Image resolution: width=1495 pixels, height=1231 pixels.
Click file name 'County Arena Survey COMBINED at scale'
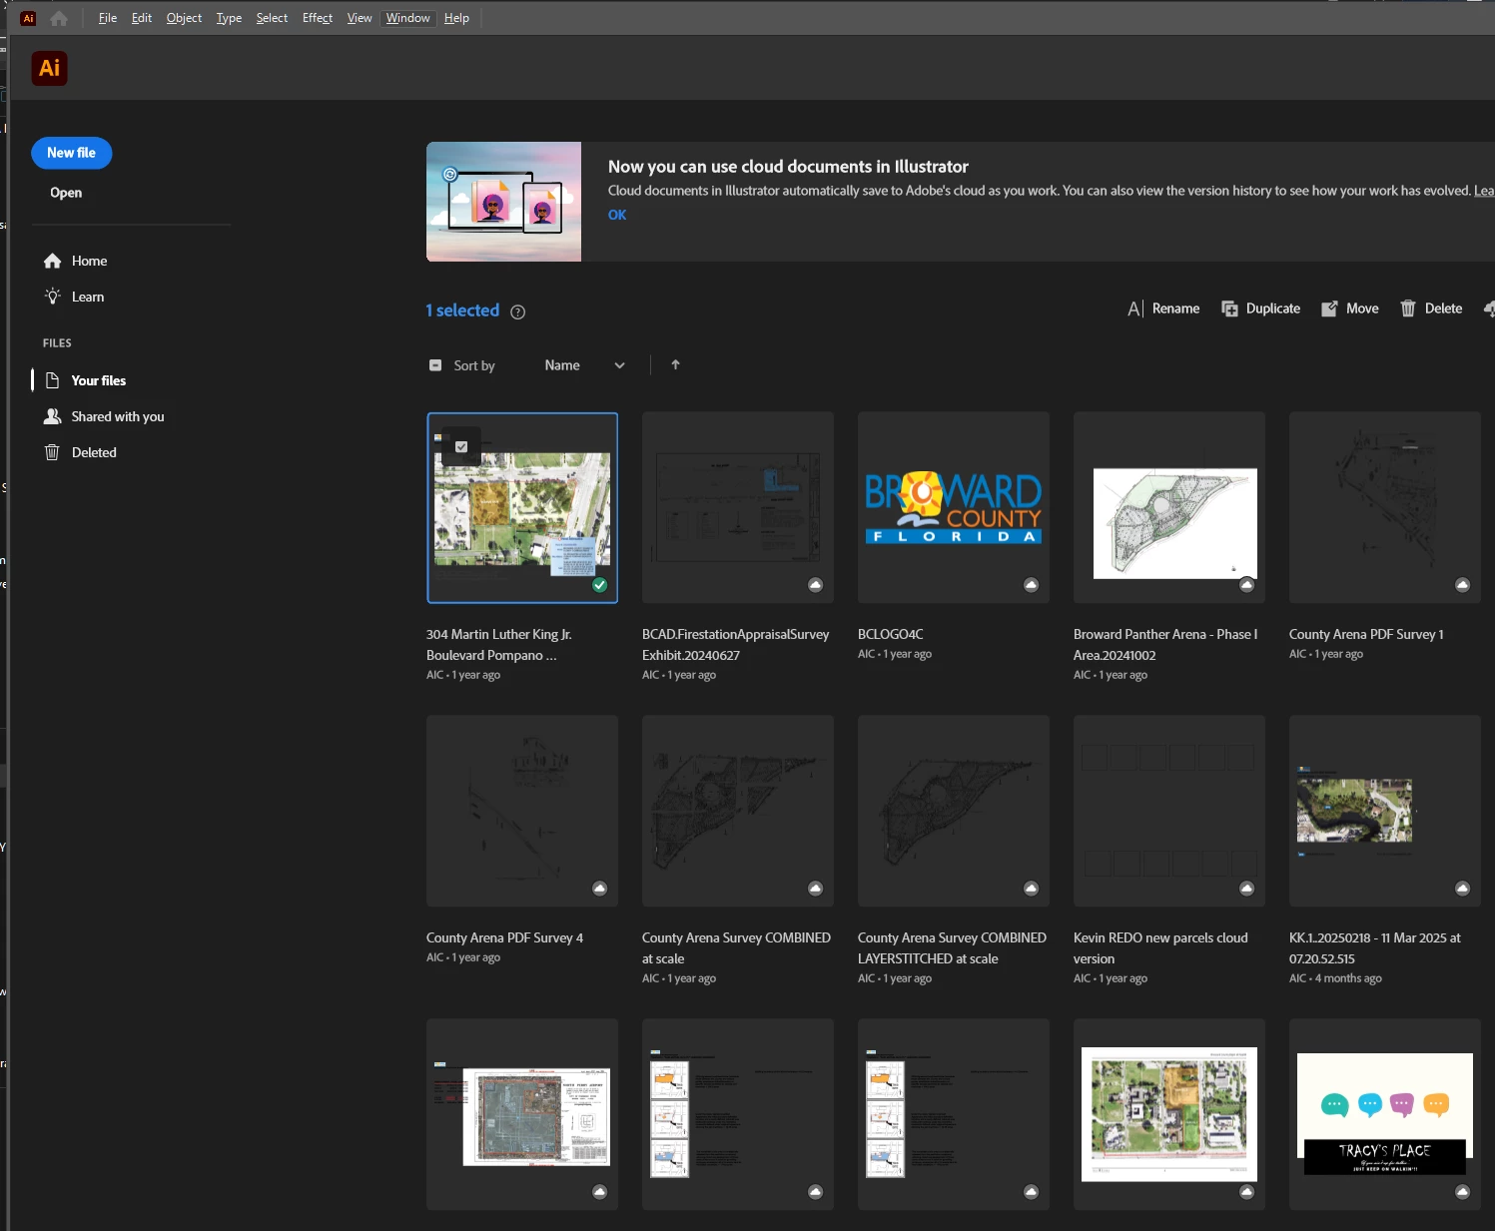[x=736, y=948]
